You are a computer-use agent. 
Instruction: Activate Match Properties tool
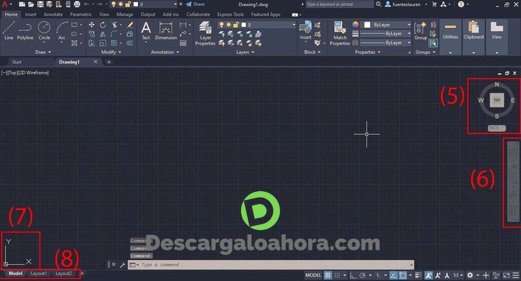pyautogui.click(x=340, y=33)
